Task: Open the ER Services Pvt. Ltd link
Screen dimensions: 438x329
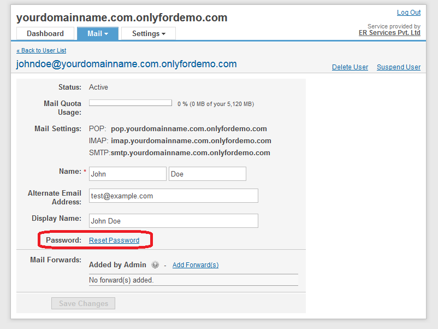Action: click(389, 33)
